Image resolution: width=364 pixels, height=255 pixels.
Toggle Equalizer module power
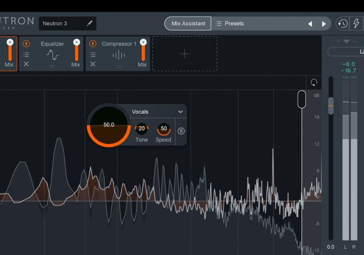26,43
